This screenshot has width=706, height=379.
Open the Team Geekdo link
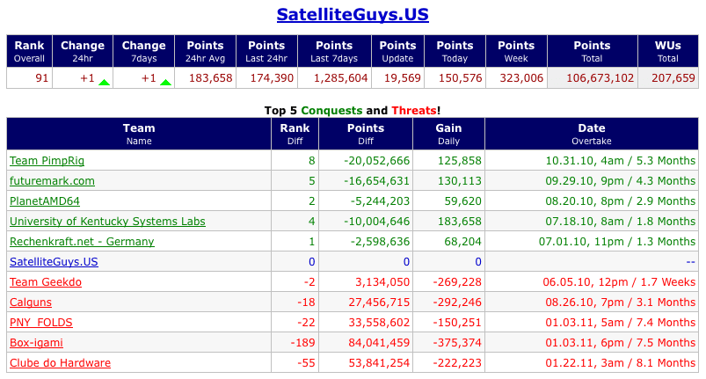(46, 282)
